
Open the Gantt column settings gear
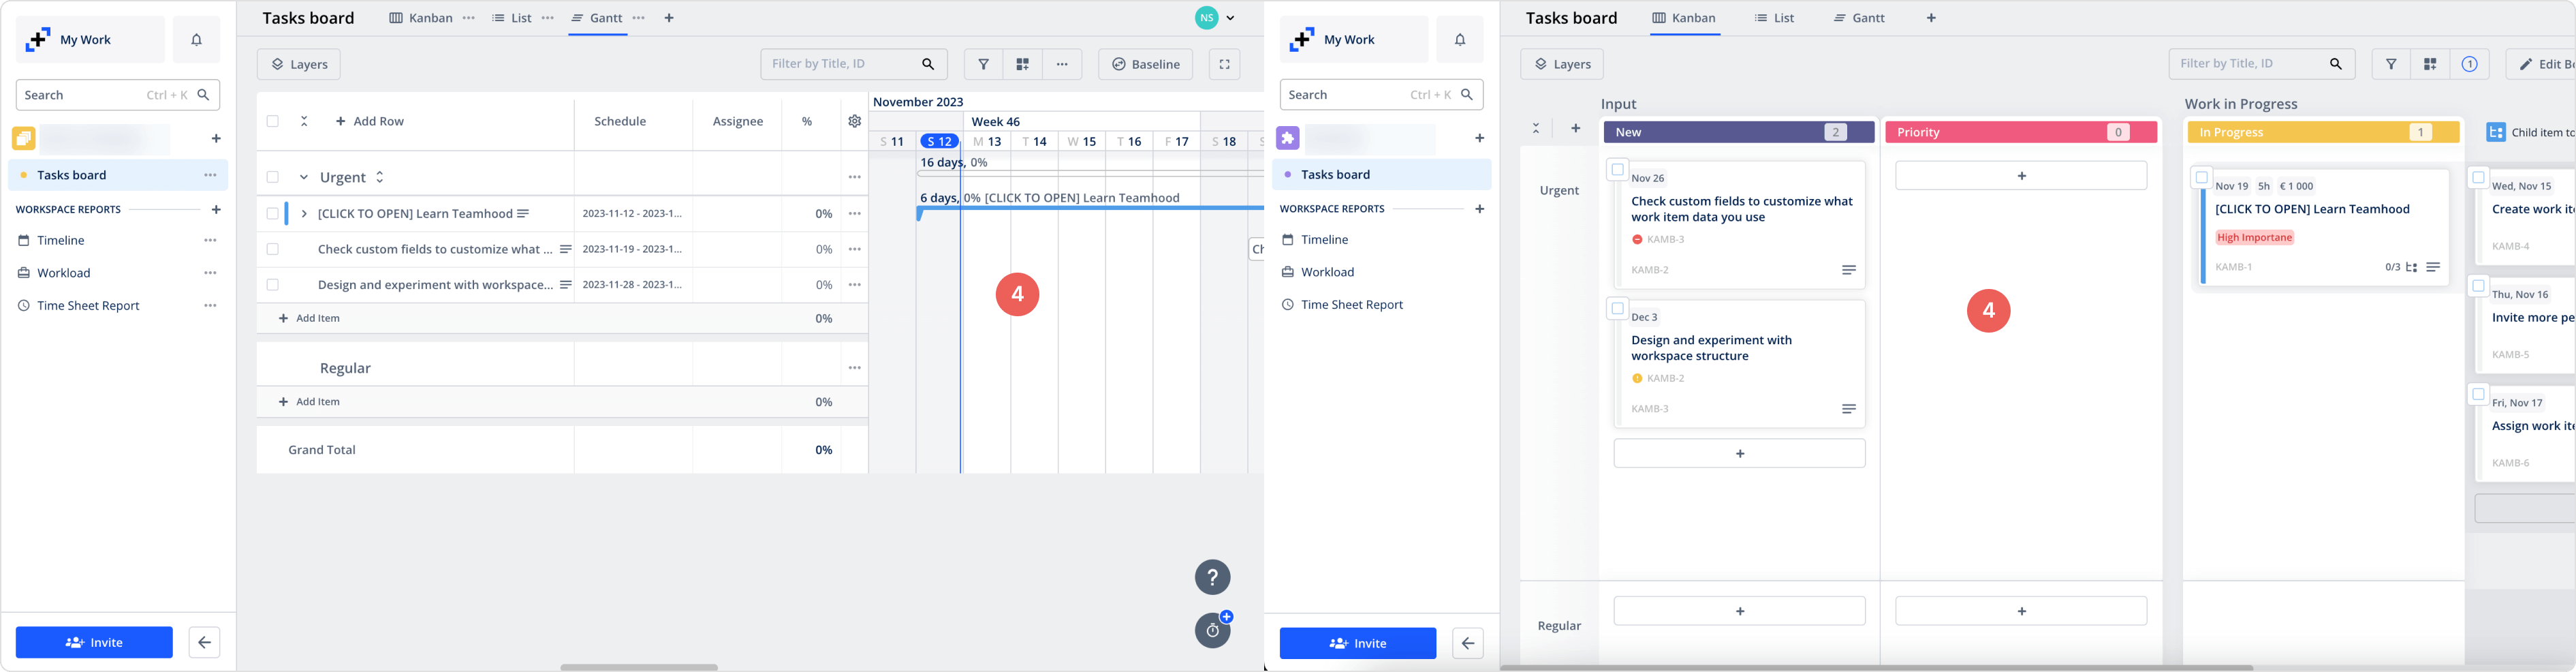(x=854, y=121)
